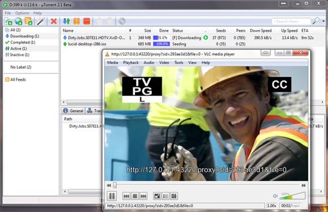Open VLC Help menu

[x=206, y=62]
